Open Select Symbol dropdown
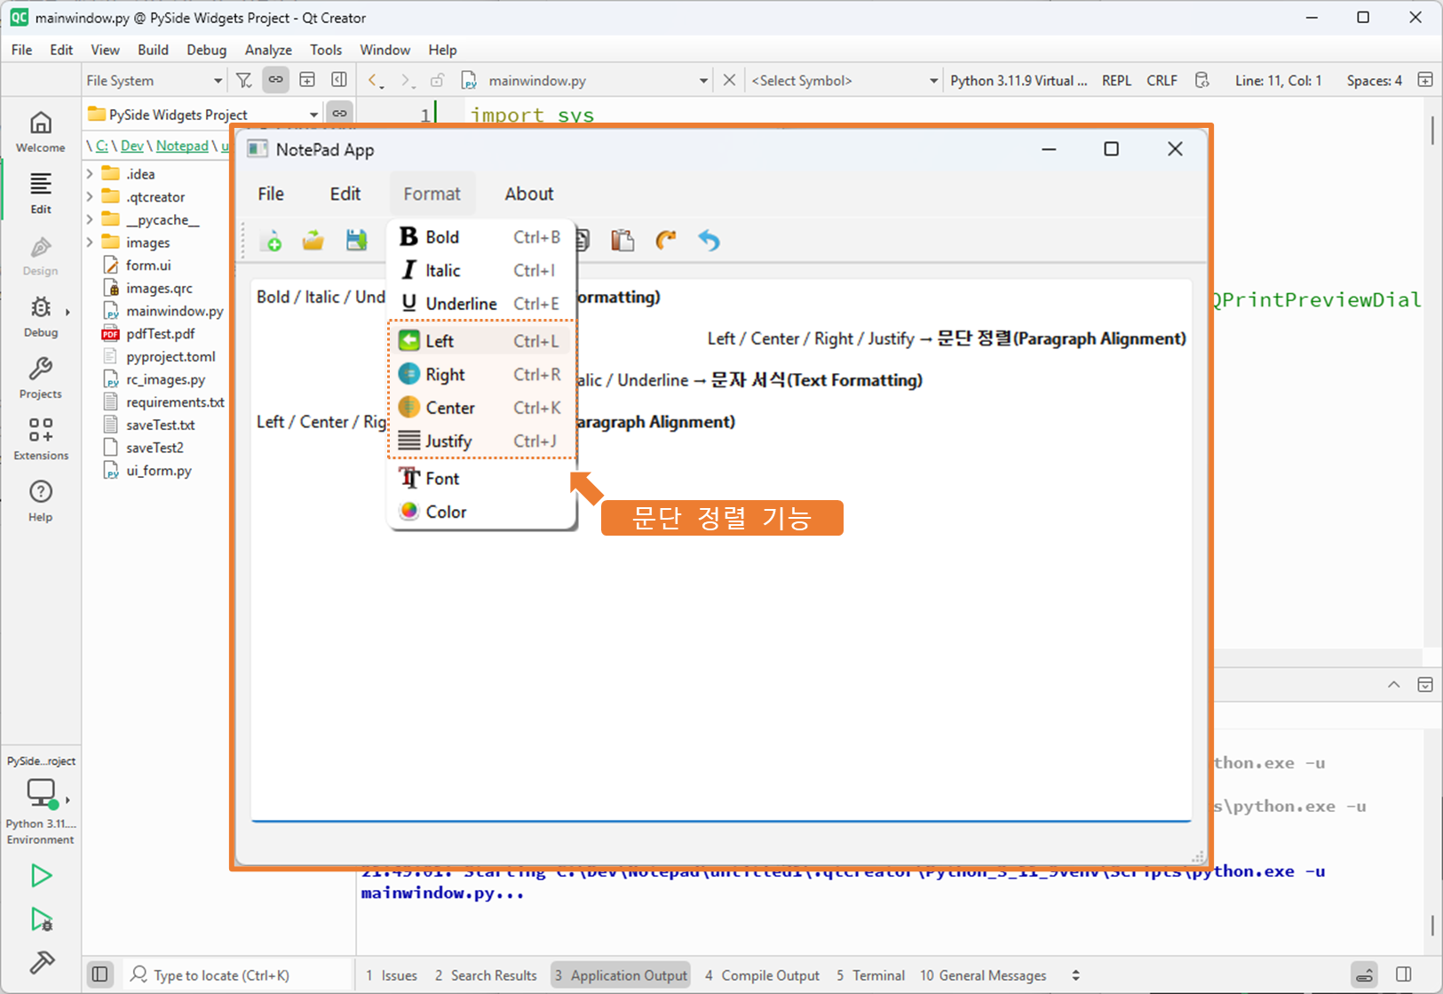Image resolution: width=1443 pixels, height=994 pixels. 844,80
